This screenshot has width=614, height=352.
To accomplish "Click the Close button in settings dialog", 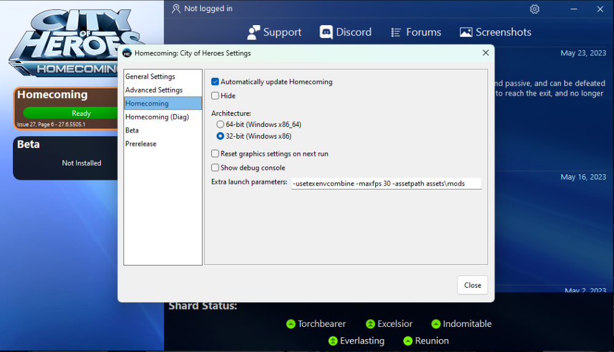I will coord(472,285).
